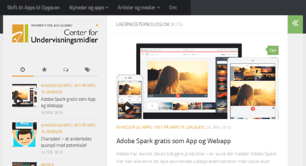This screenshot has width=306, height=166.
Task: Open the MEDIER category link in sidebar
Action: click(x=47, y=164)
